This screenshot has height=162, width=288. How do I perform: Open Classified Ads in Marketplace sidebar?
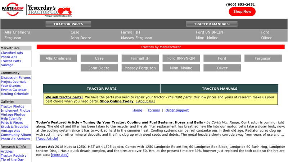pos(12,53)
